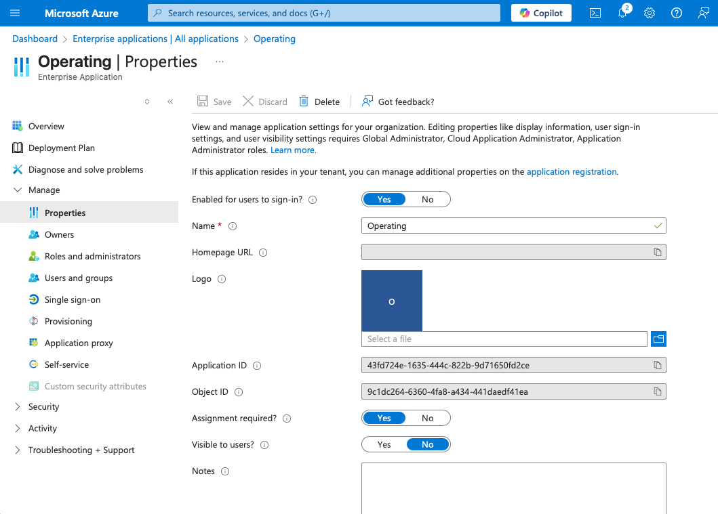The image size is (718, 514).
Task: Show info tooltip for Name
Action: 233,226
